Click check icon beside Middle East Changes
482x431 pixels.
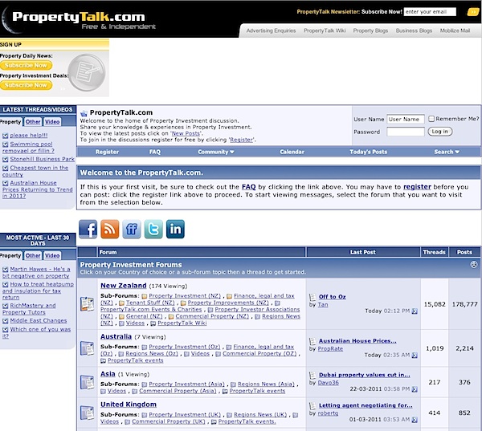6,321
